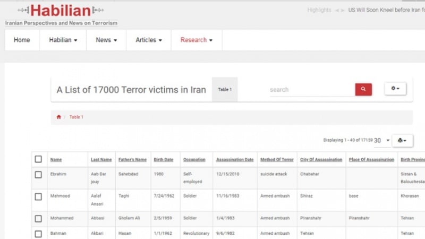Check the row for Ebrahim
Screen dimensions: 425x239
[38, 175]
